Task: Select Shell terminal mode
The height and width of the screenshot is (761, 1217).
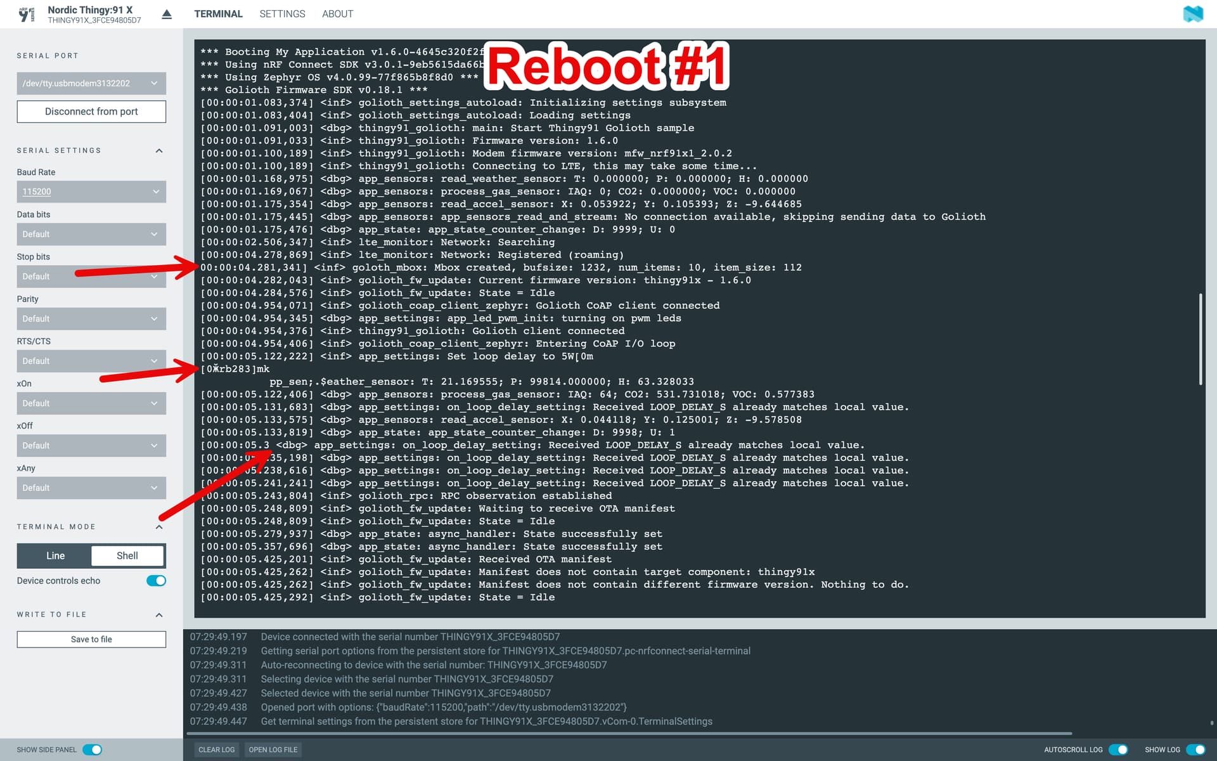Action: point(127,556)
